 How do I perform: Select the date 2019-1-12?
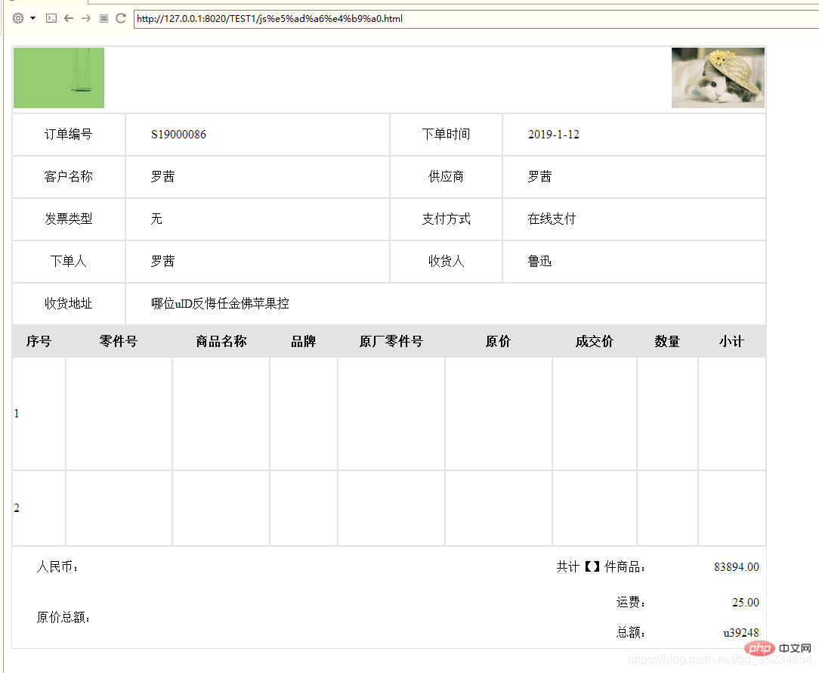click(x=554, y=135)
